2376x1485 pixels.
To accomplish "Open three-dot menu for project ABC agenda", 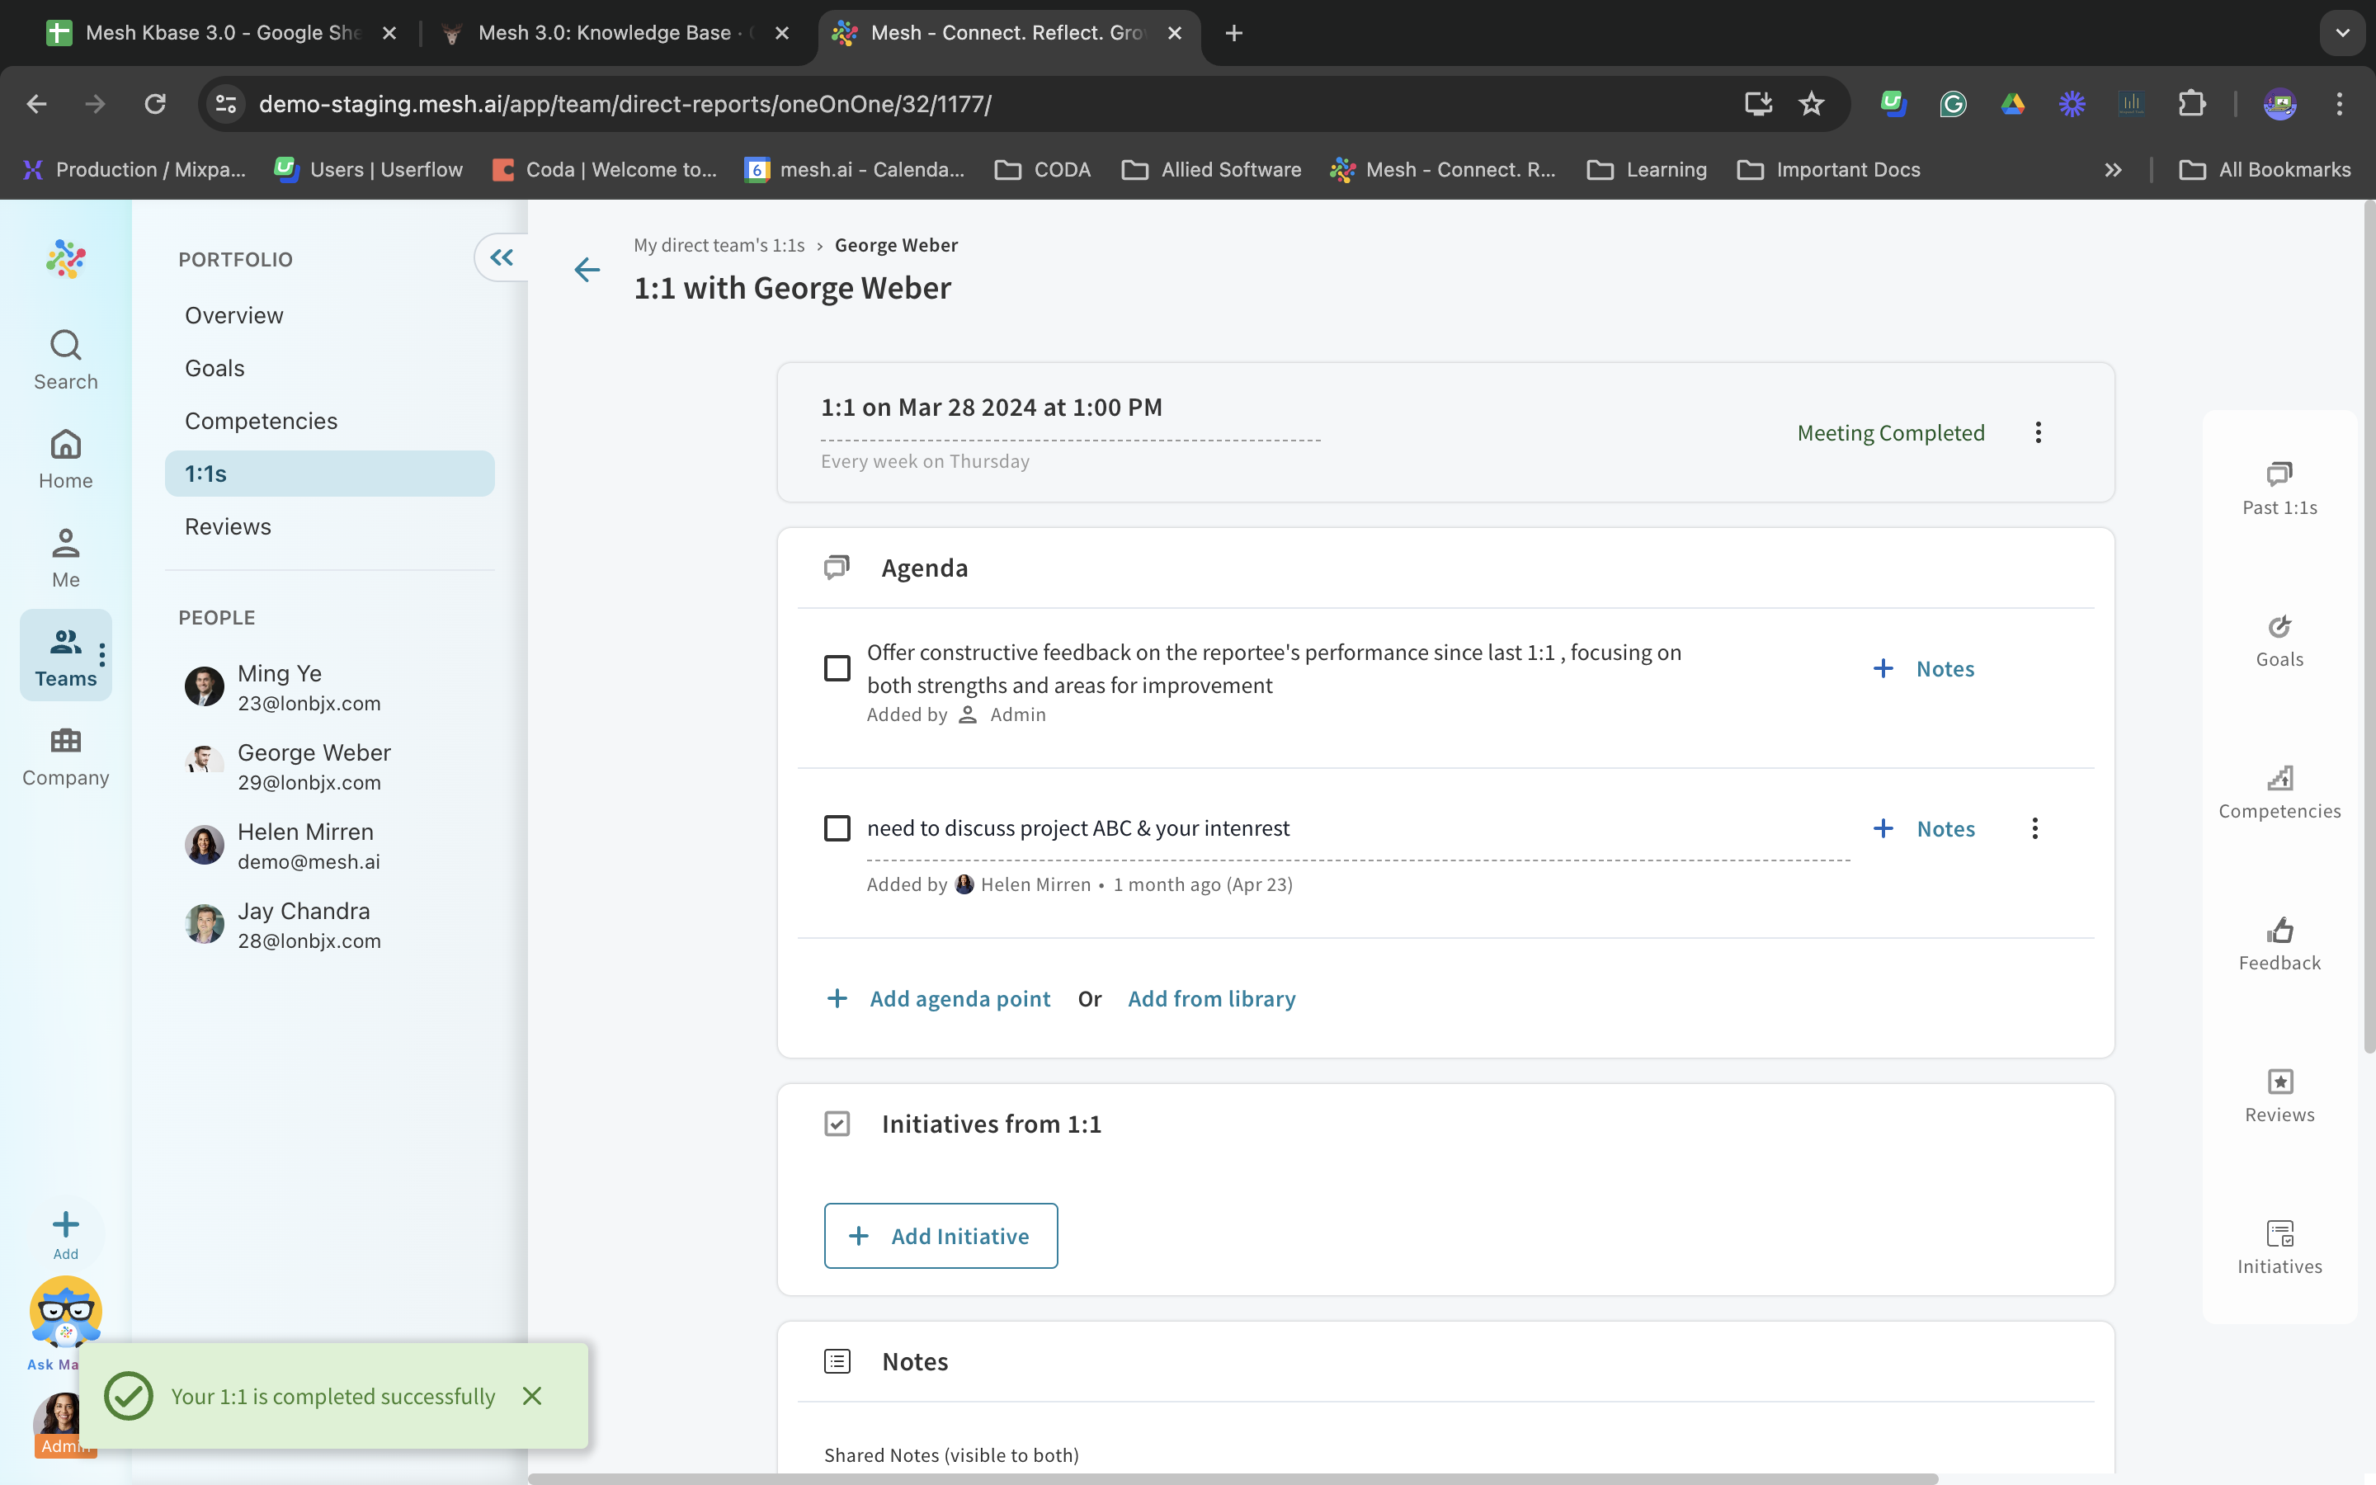I will 2034,828.
